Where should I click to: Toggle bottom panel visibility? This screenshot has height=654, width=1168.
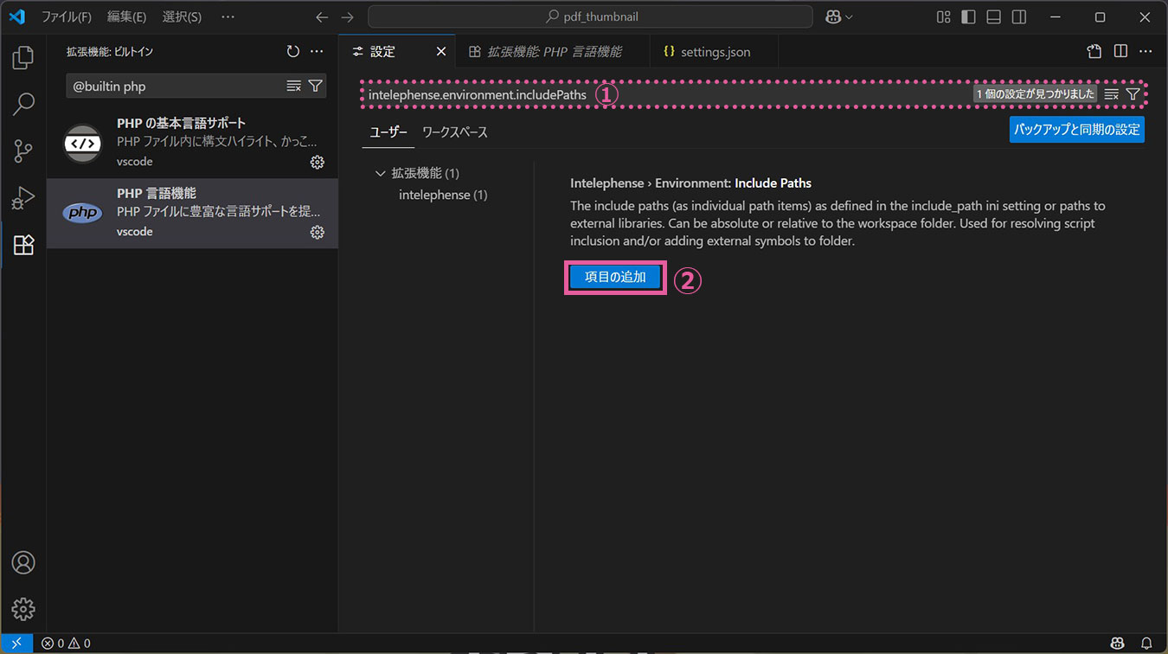pyautogui.click(x=994, y=16)
